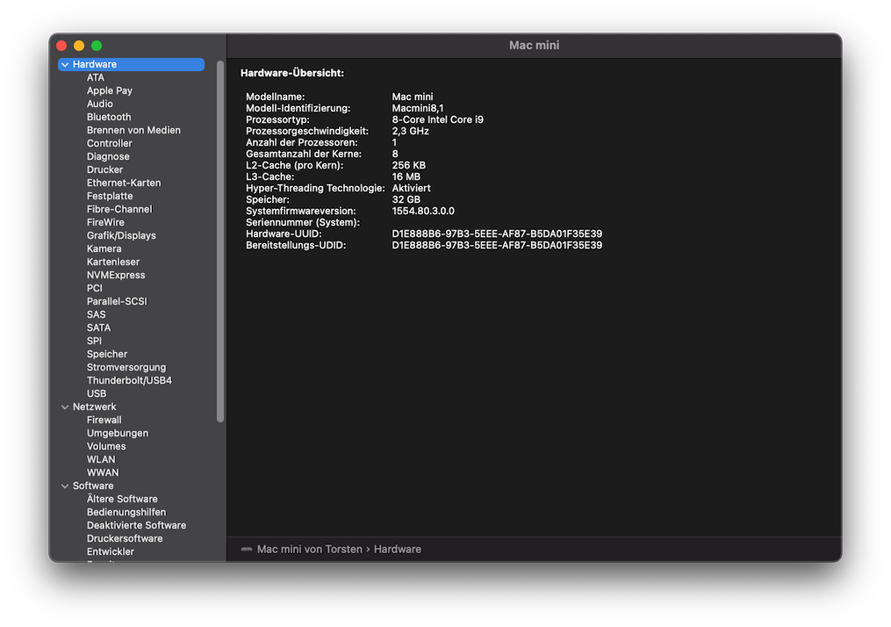Viewport: 891px width, 627px height.
Task: Click the Mac mini icon in path bar
Action: (x=247, y=550)
